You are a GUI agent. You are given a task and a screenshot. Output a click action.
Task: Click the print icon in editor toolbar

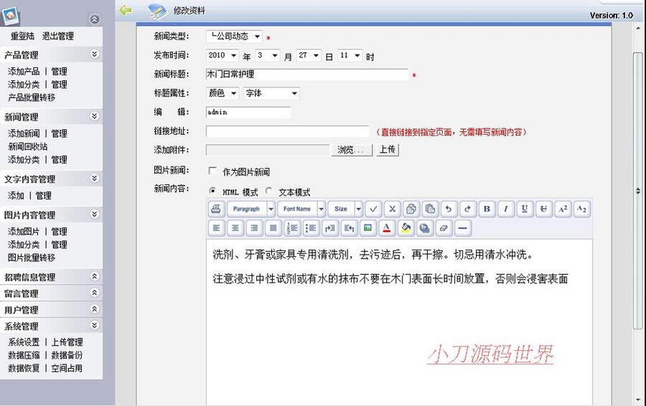coord(216,209)
